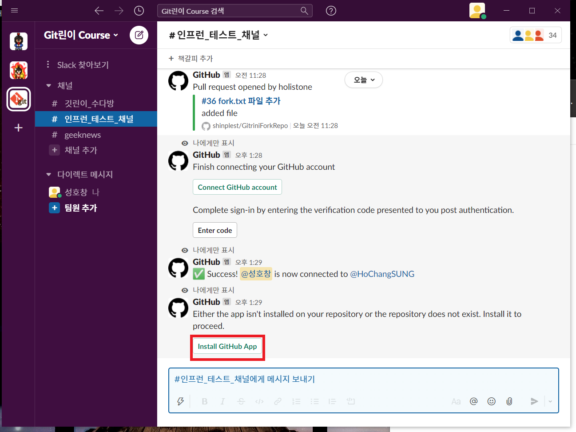Screen dimensions: 576x432
Task: Open the shortcuts lightning icon
Action: (180, 401)
